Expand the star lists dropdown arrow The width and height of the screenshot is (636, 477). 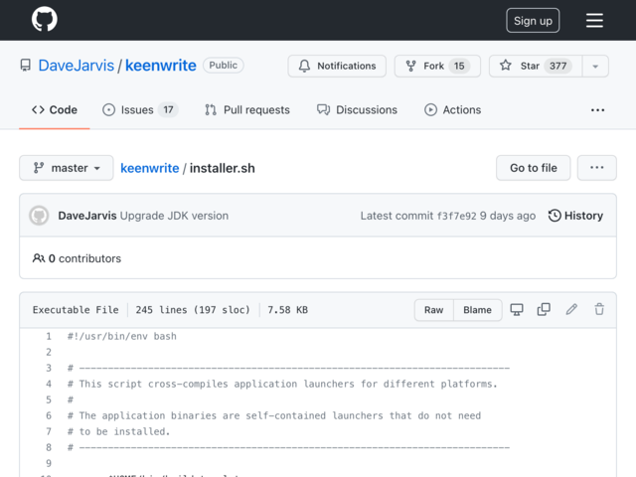pos(595,66)
